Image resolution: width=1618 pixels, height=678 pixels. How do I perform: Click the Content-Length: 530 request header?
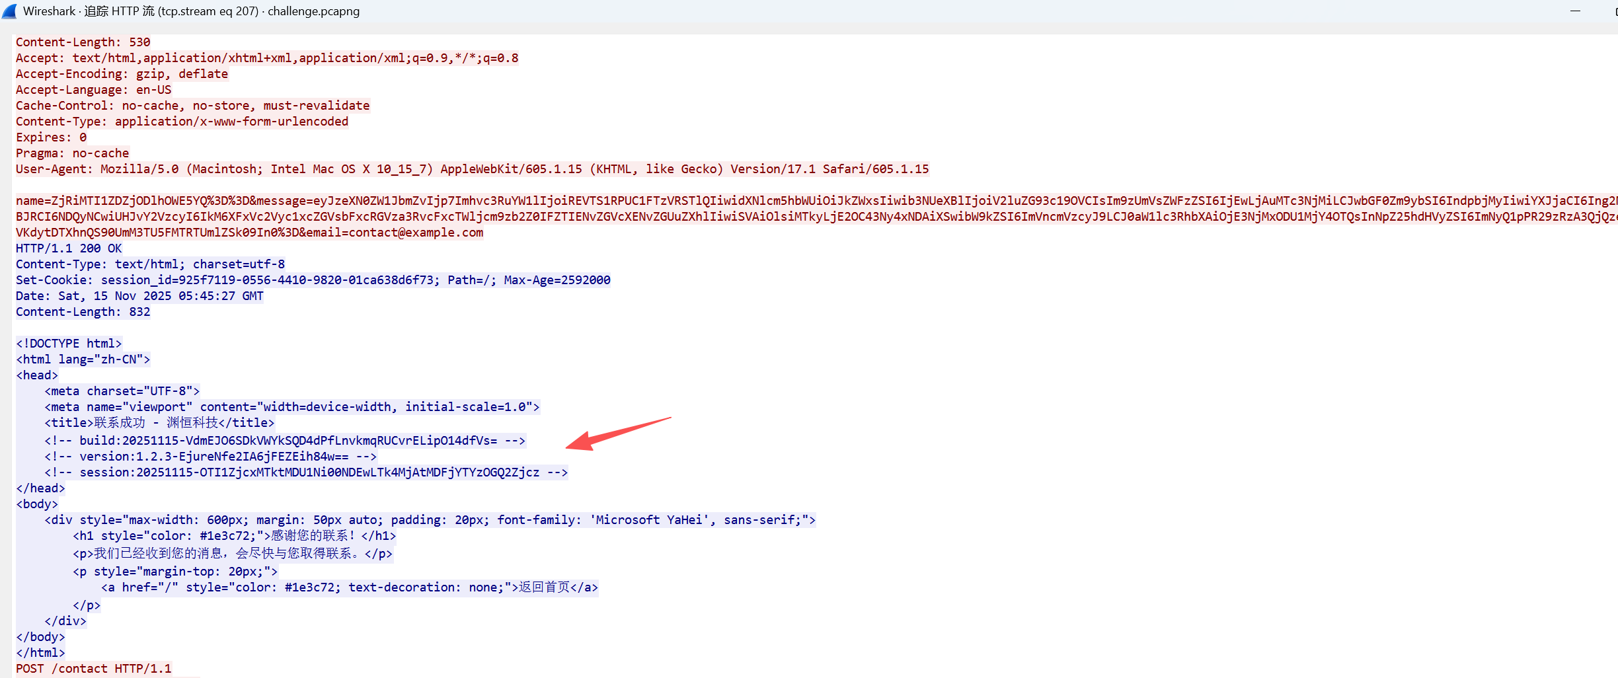click(x=83, y=42)
